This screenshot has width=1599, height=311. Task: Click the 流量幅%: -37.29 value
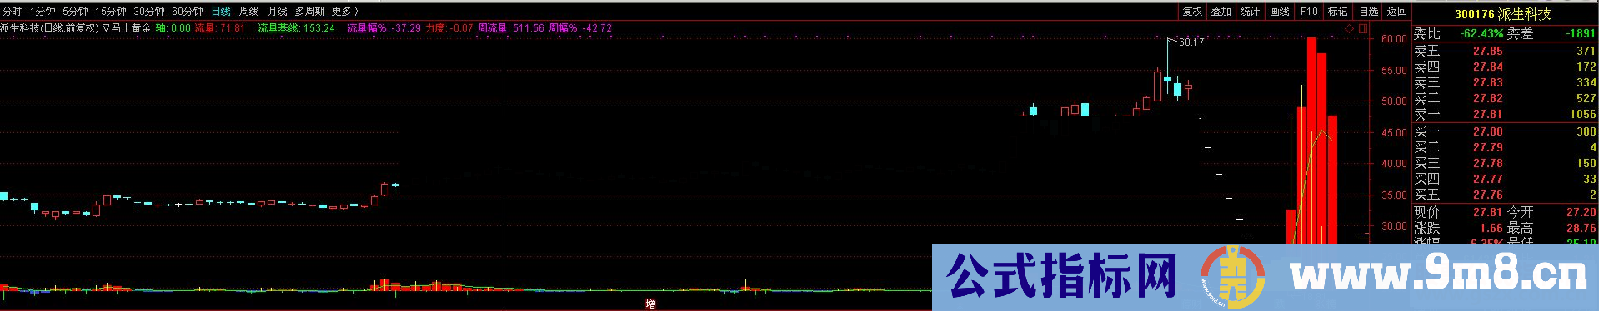(383, 28)
